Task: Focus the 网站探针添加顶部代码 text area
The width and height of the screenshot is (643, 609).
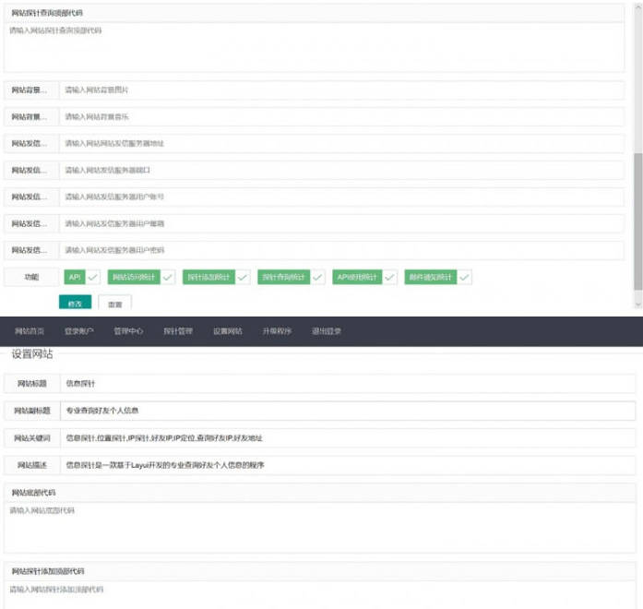Action: (x=320, y=595)
